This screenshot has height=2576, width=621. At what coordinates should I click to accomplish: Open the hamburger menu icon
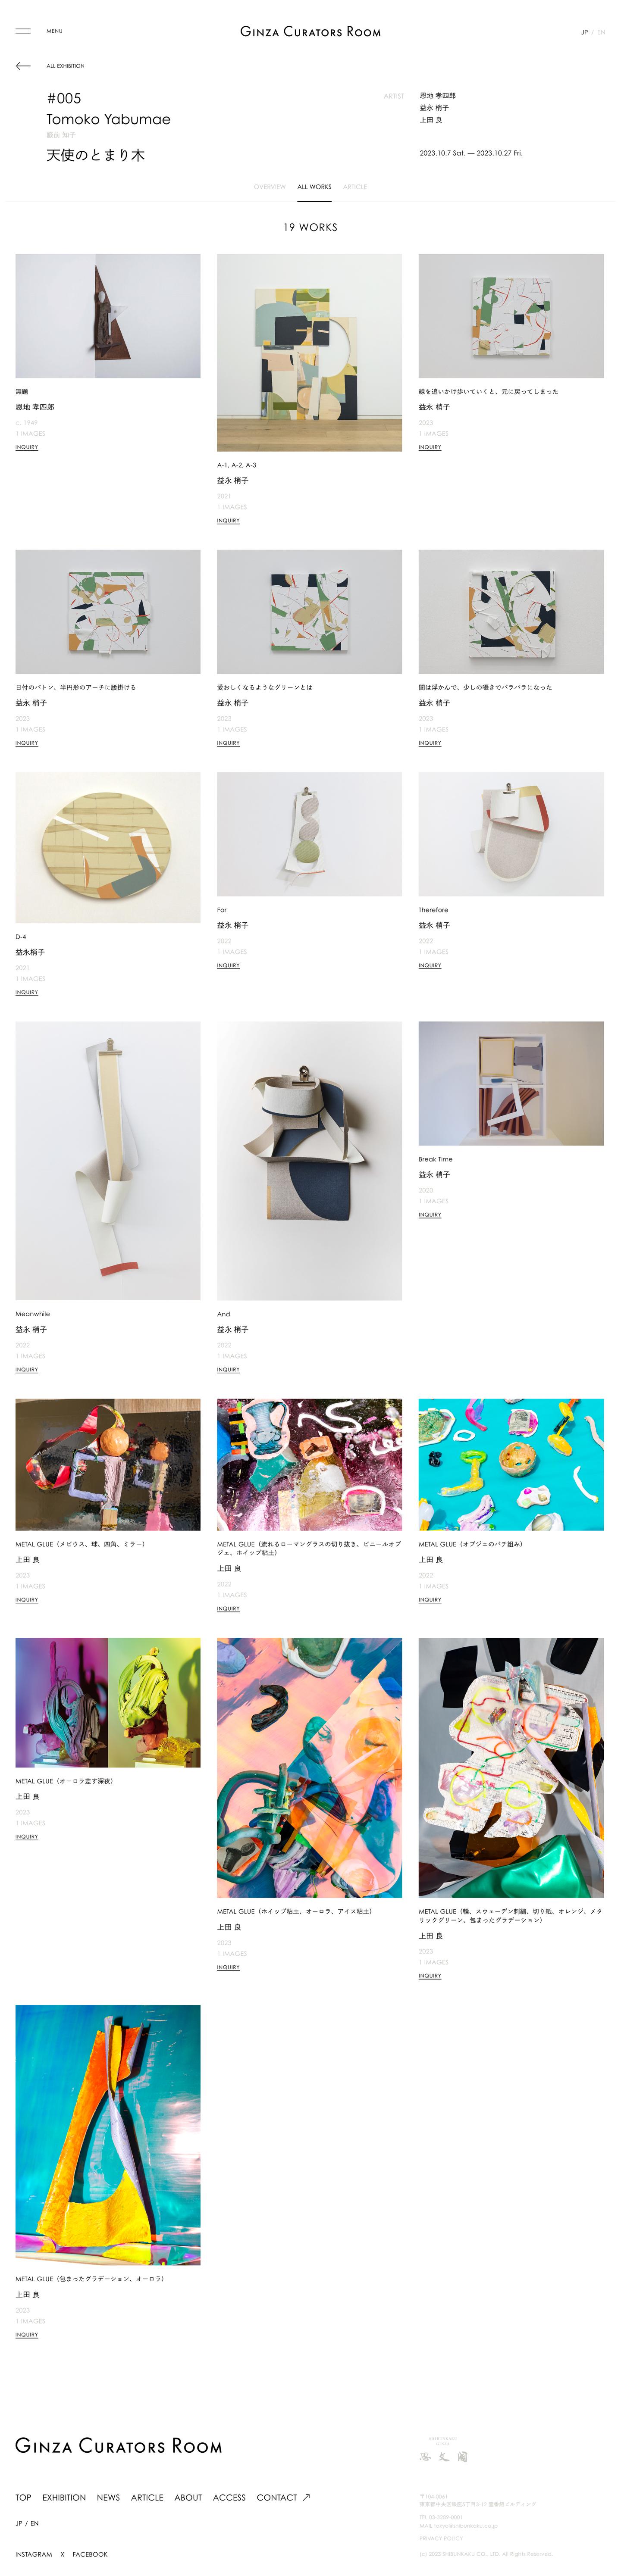point(23,31)
